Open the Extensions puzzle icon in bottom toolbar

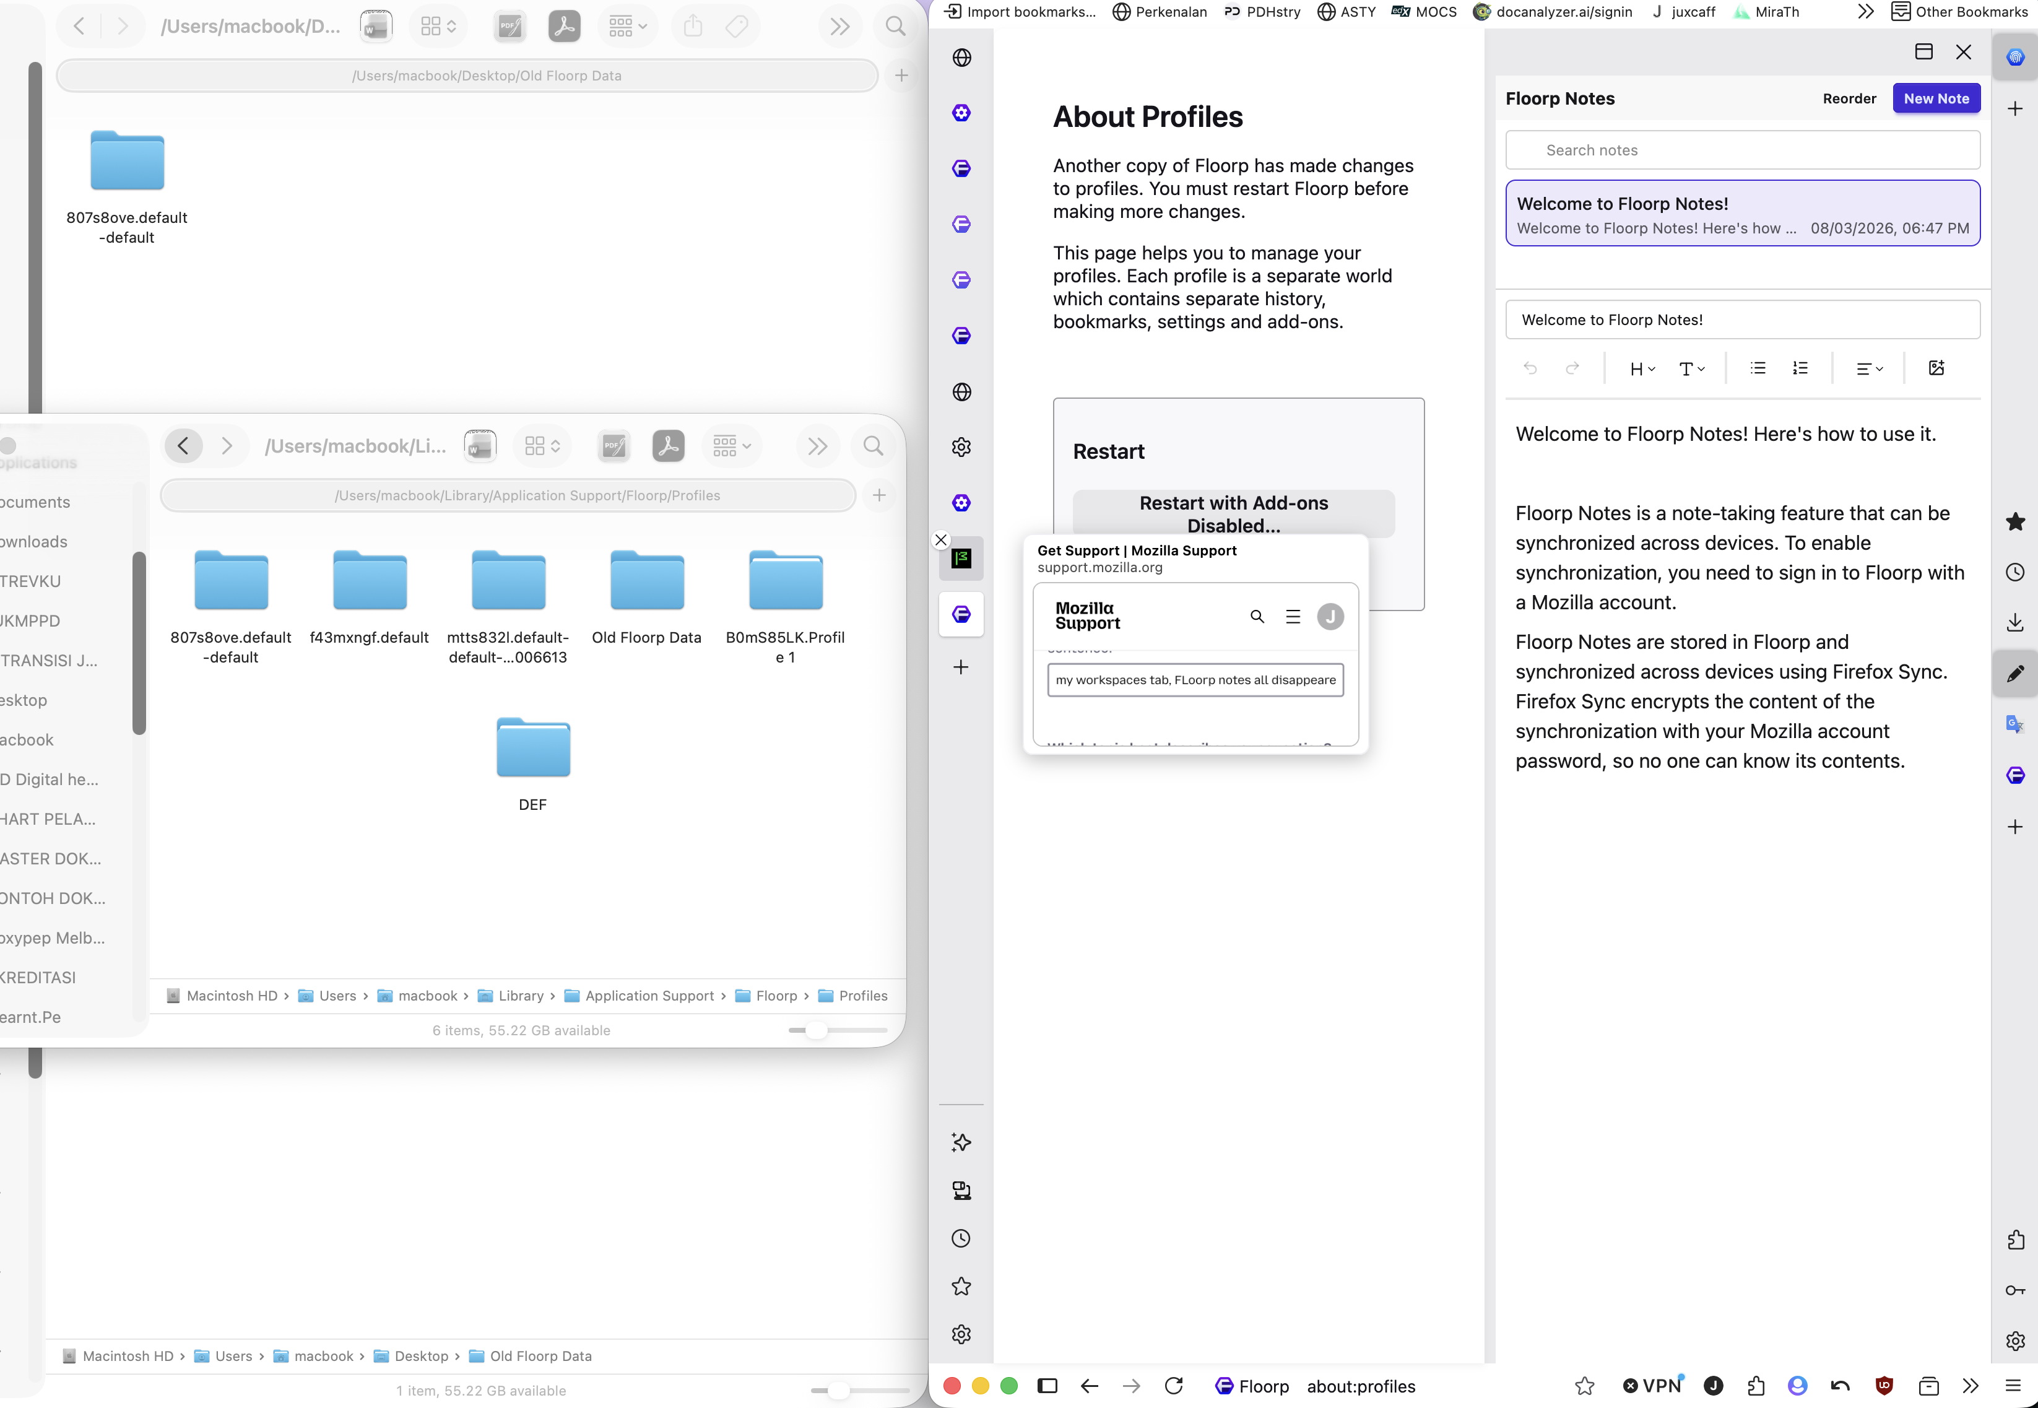tap(1756, 1386)
